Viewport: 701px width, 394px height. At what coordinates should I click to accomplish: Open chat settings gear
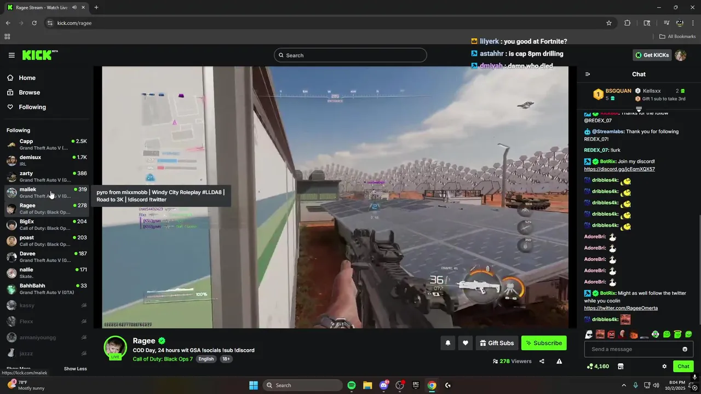(664, 366)
